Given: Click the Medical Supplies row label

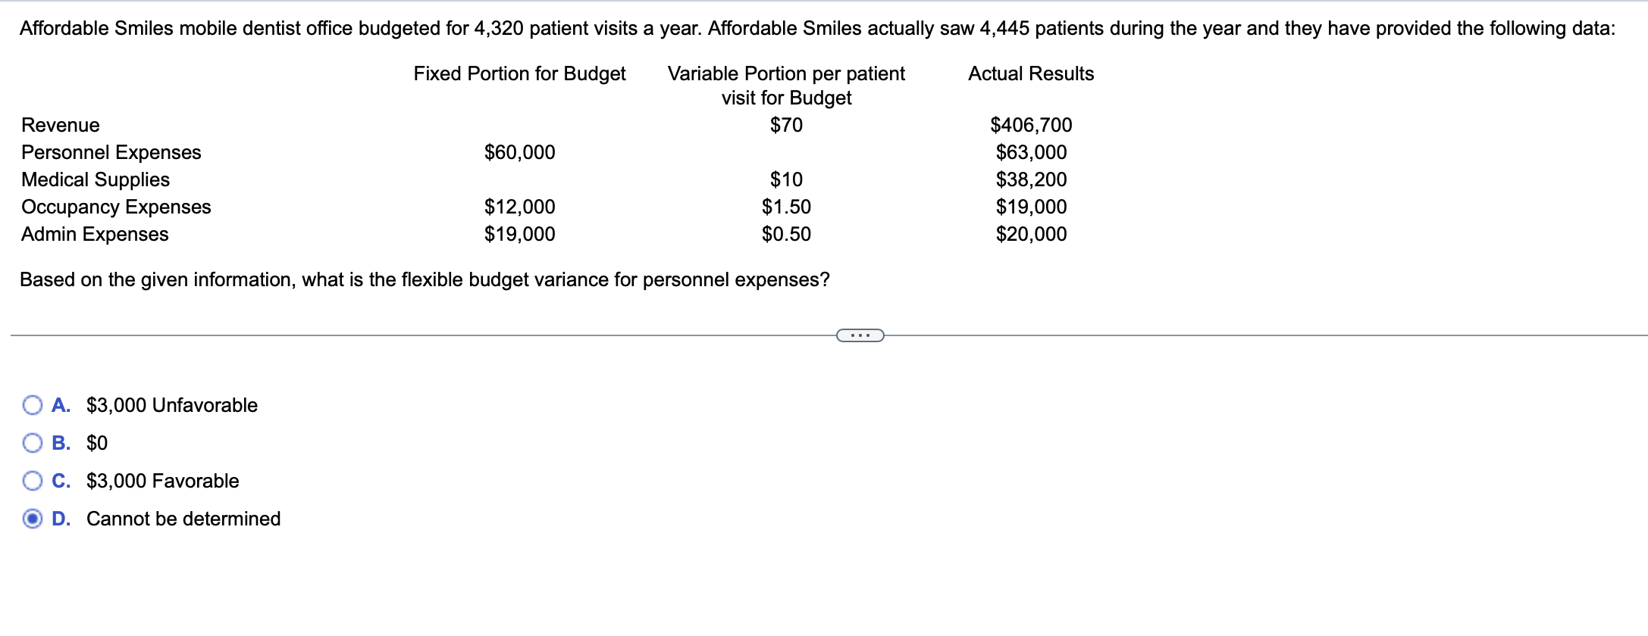Looking at the screenshot, I should 95,179.
